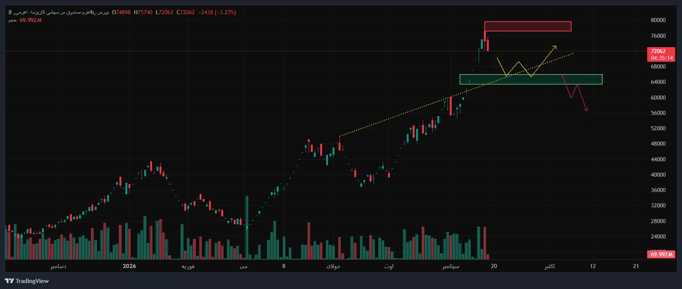Click the 24000 price axis label

[658, 237]
